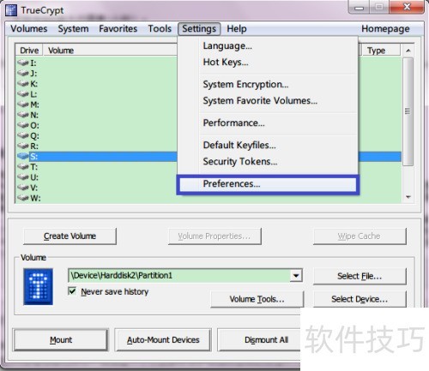Viewport: 429px width, 371px height.
Task: Open Performance... settings entry
Action: [x=268, y=123]
